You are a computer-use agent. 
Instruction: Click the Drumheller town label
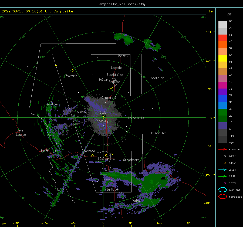pos(158,133)
